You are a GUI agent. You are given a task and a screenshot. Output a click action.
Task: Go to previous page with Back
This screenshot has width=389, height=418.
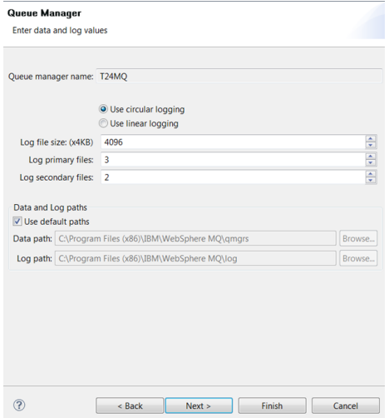pos(130,406)
